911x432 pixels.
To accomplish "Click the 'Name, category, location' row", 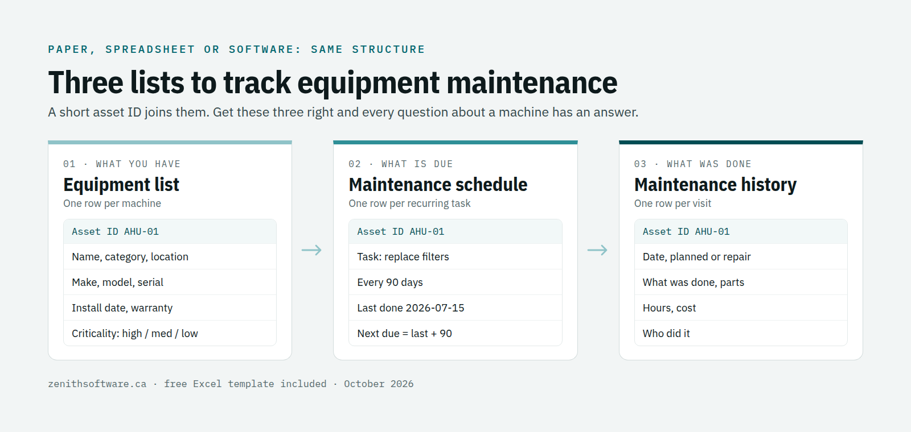I will point(170,257).
